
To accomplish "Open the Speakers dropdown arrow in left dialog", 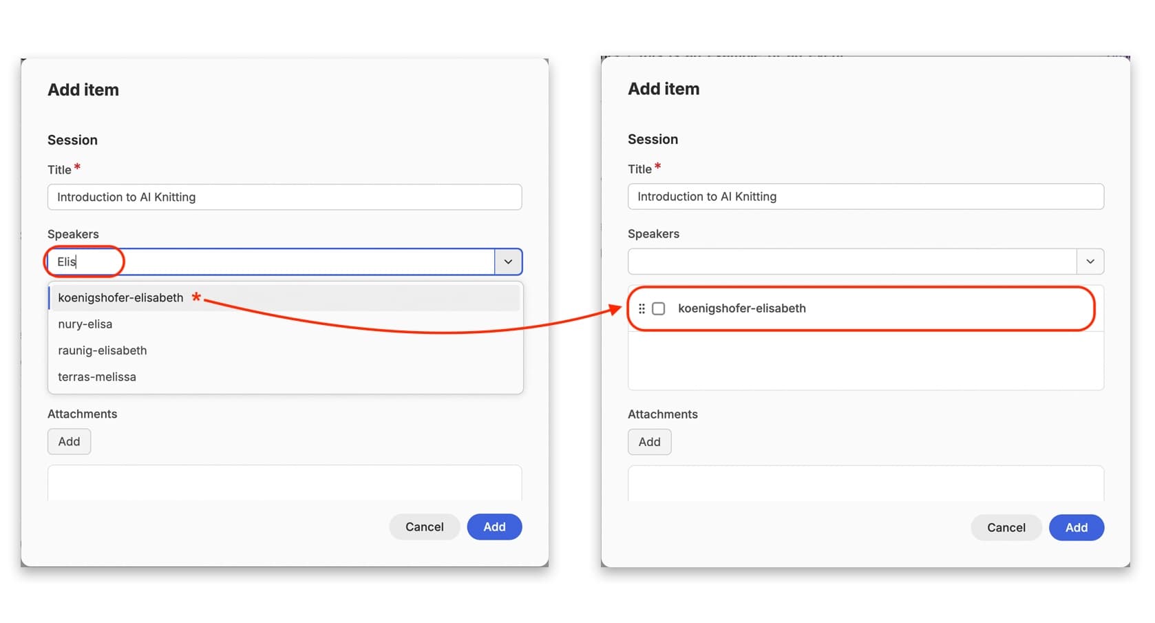I will pyautogui.click(x=508, y=262).
